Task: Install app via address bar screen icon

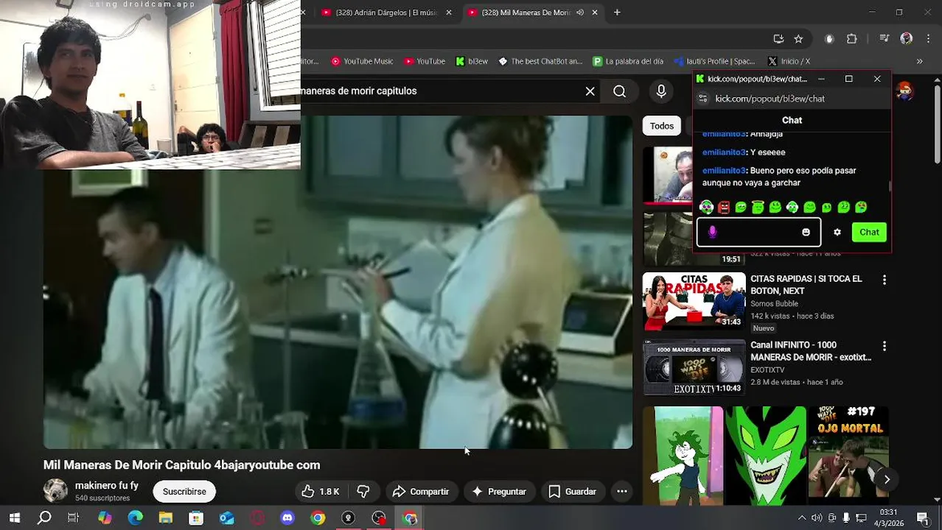Action: (x=778, y=39)
